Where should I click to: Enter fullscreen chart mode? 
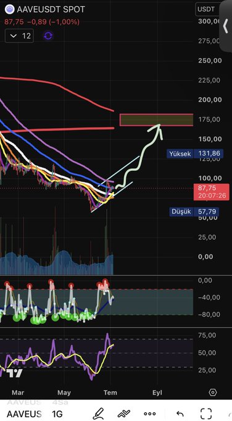[206, 414]
